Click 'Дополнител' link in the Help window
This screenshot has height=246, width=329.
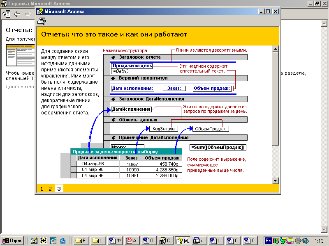(x=20, y=87)
